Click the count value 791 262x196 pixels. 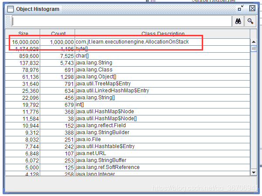(69, 84)
